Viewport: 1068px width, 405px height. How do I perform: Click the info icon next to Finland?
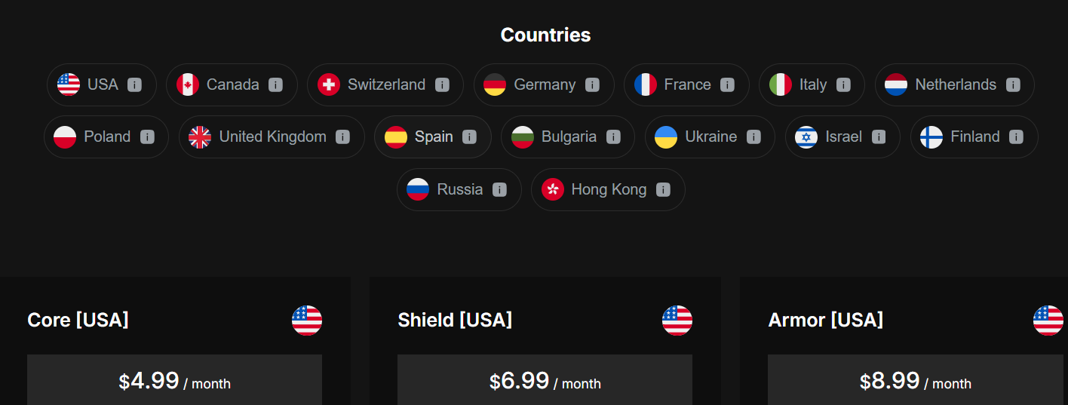(1016, 137)
